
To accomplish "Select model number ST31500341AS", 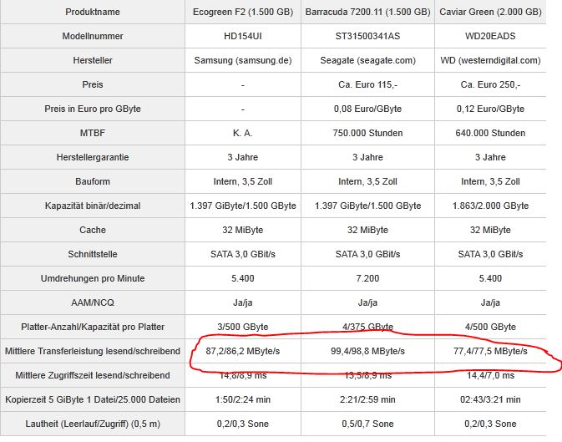I will pyautogui.click(x=367, y=37).
